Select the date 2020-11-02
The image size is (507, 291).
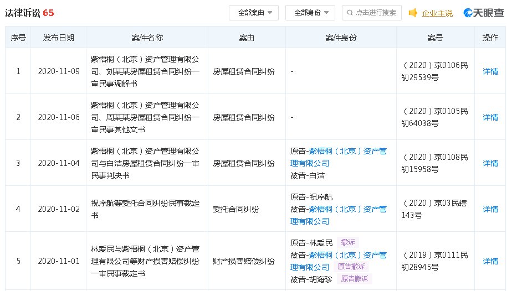[59, 209]
